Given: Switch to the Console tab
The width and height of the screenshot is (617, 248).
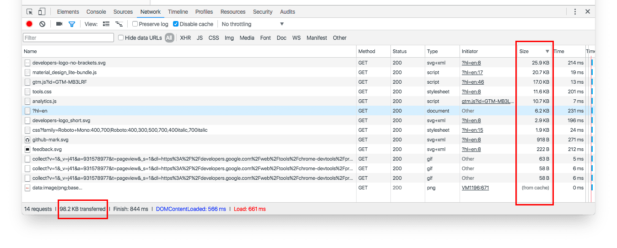Looking at the screenshot, I should click(96, 12).
